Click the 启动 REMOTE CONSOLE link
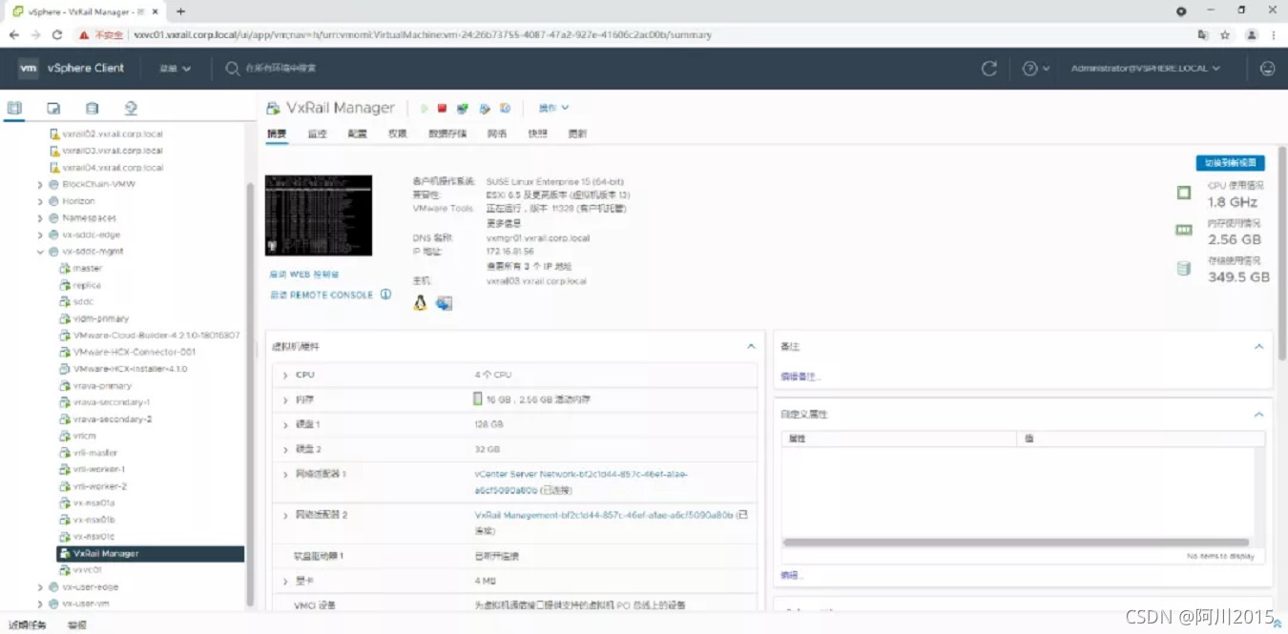The width and height of the screenshot is (1288, 634). click(x=322, y=296)
